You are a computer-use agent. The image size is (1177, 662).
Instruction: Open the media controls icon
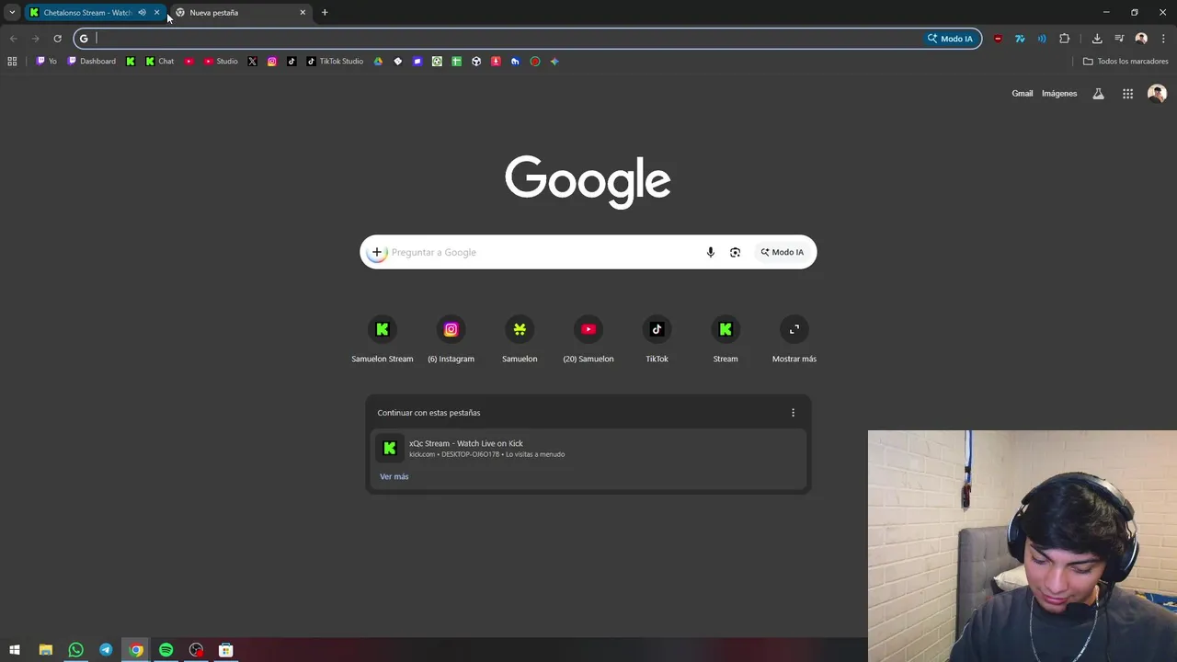tap(1119, 39)
